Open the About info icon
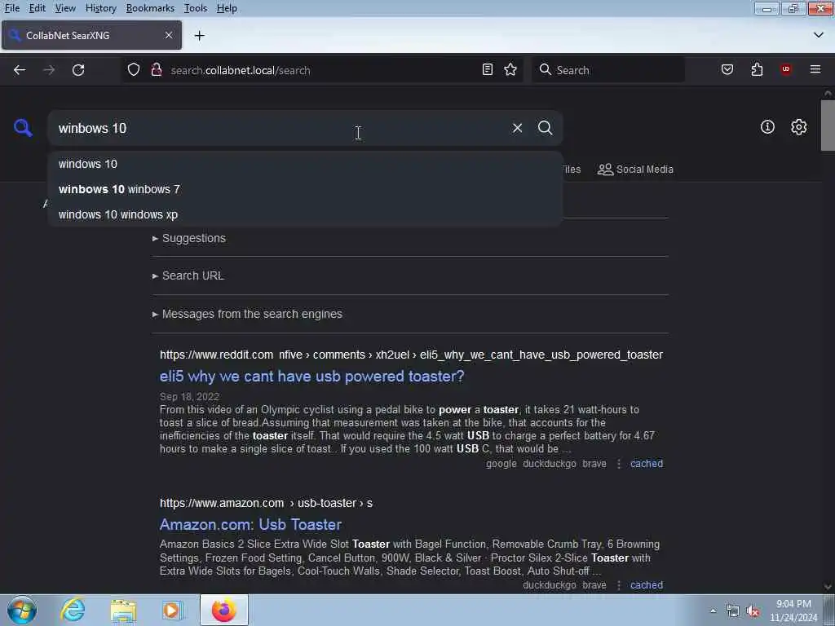Screen dimensions: 835x626 click(767, 126)
